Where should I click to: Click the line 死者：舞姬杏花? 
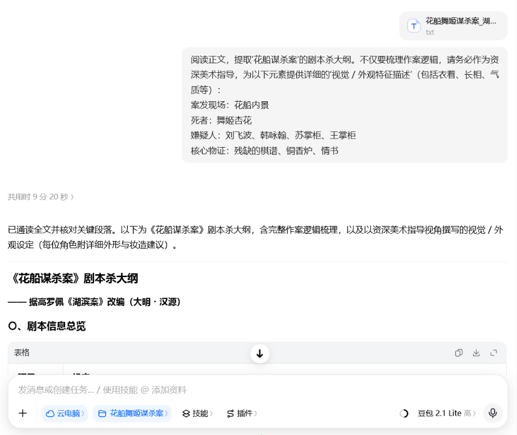point(221,120)
